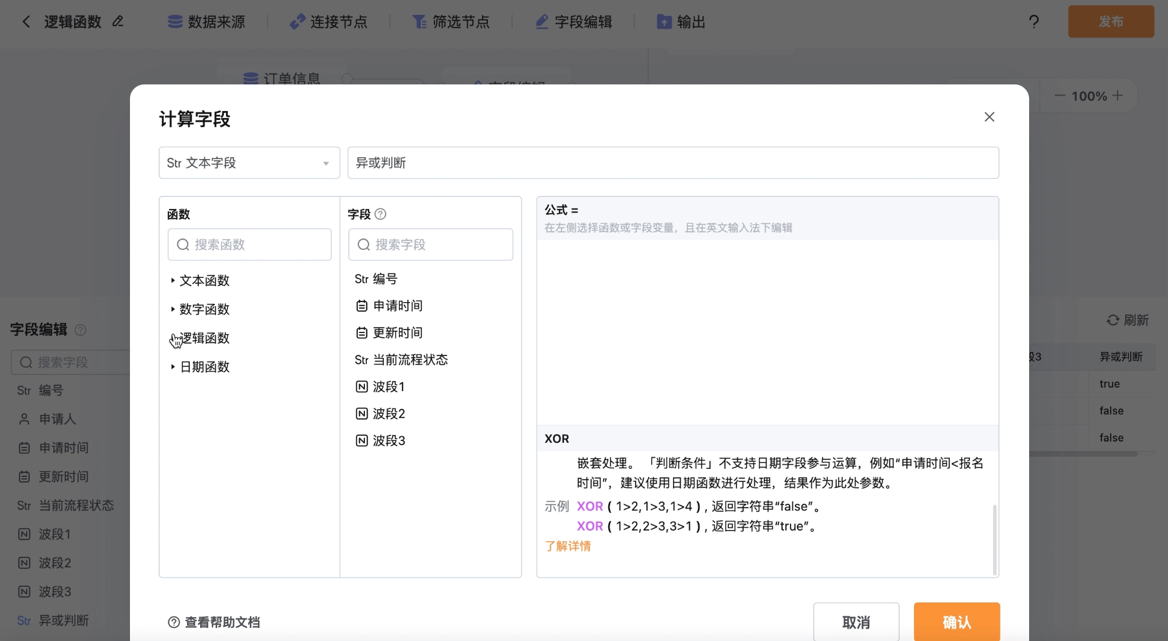This screenshot has width=1168, height=641.
Task: Click the 确认 button
Action: coord(957,622)
